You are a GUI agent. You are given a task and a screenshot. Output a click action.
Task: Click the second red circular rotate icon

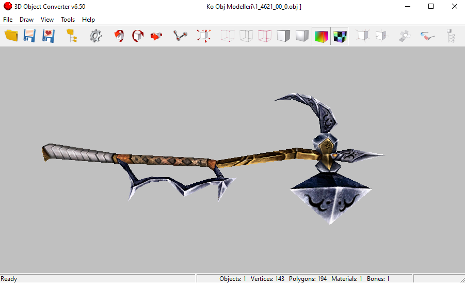138,36
